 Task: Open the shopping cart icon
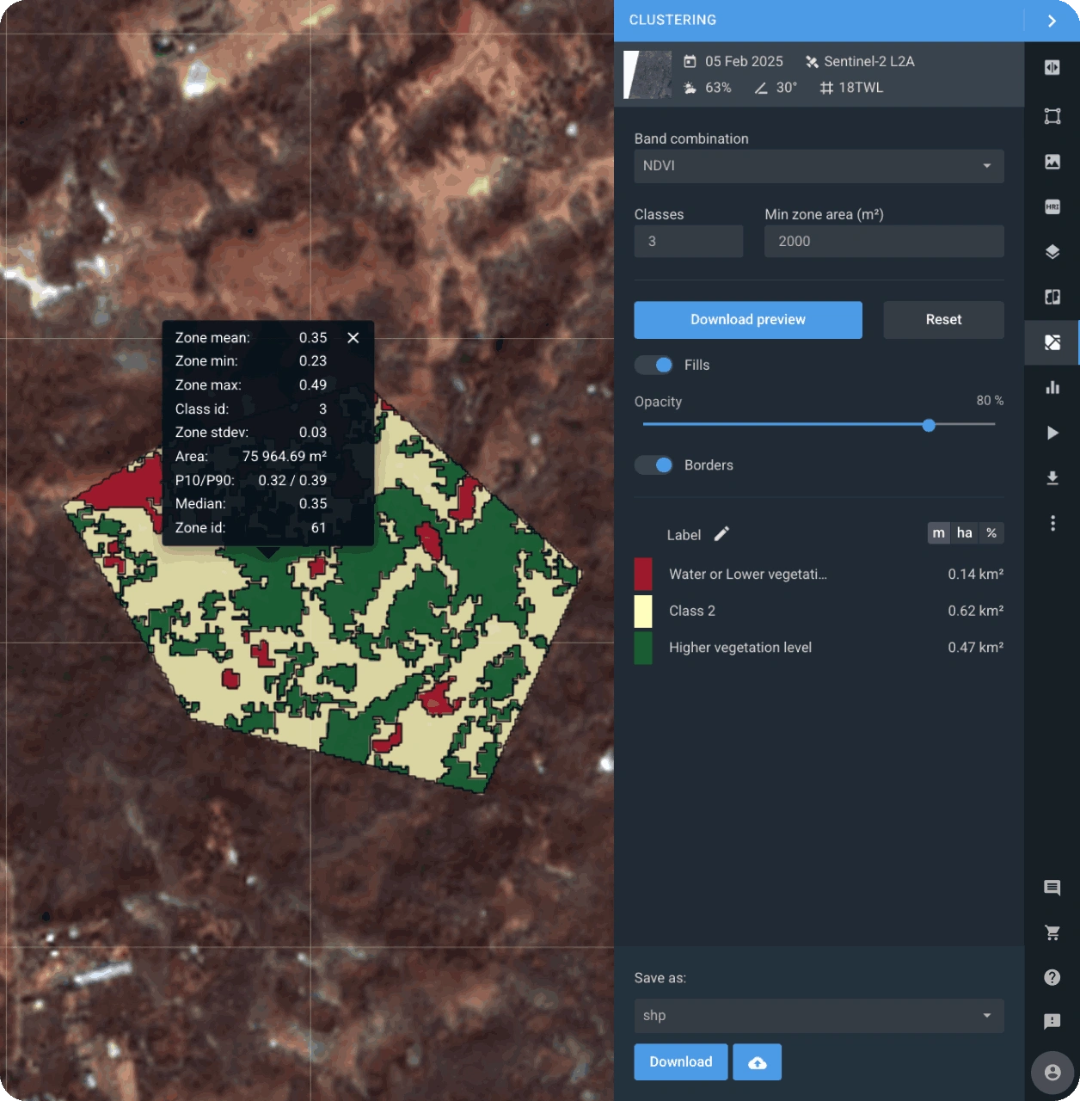click(x=1052, y=932)
